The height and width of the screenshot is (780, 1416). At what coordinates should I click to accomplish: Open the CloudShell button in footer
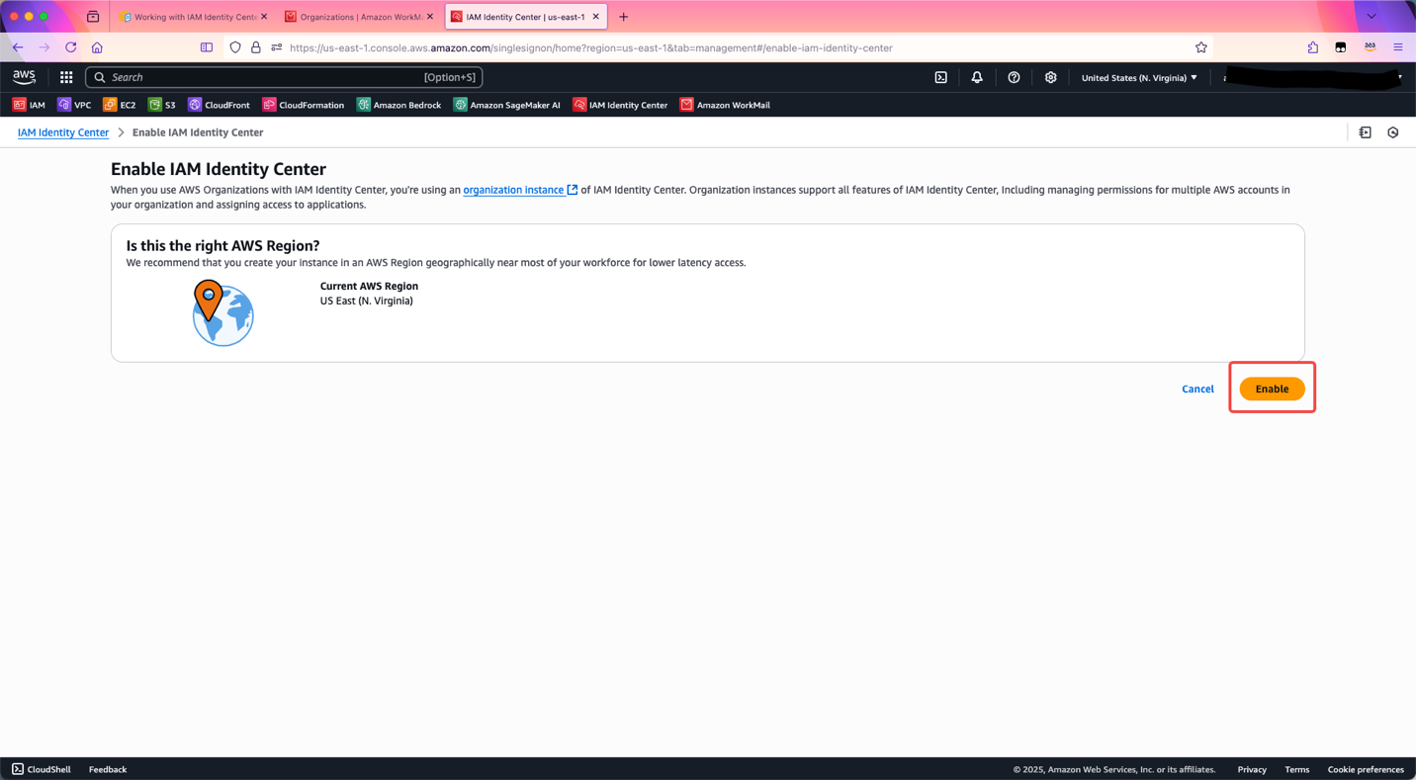(x=42, y=769)
